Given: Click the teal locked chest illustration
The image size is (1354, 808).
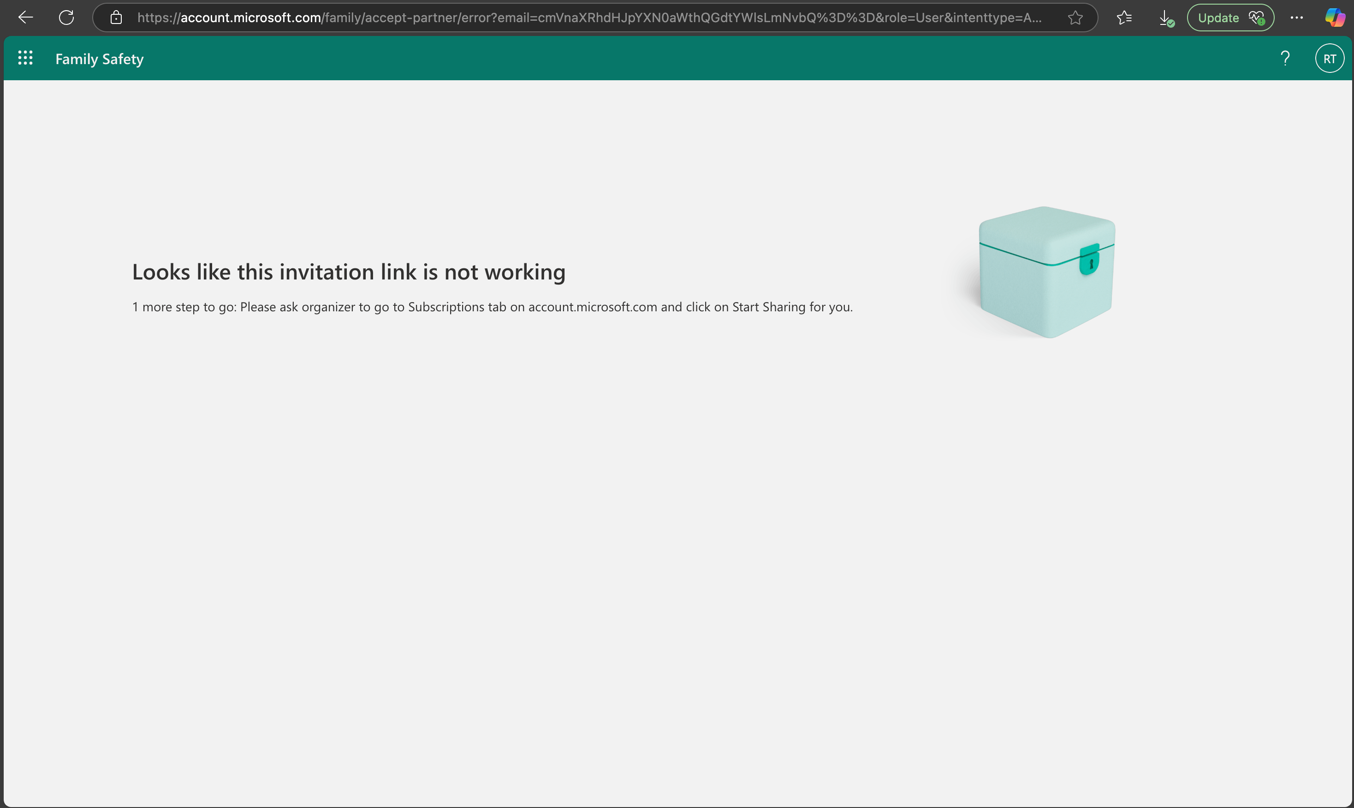Looking at the screenshot, I should click(x=1046, y=272).
